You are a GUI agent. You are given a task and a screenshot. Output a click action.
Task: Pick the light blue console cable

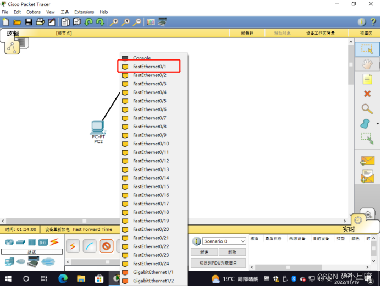pyautogui.click(x=90, y=246)
